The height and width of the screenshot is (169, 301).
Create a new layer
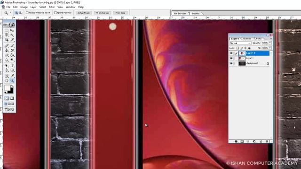pyautogui.click(x=261, y=141)
